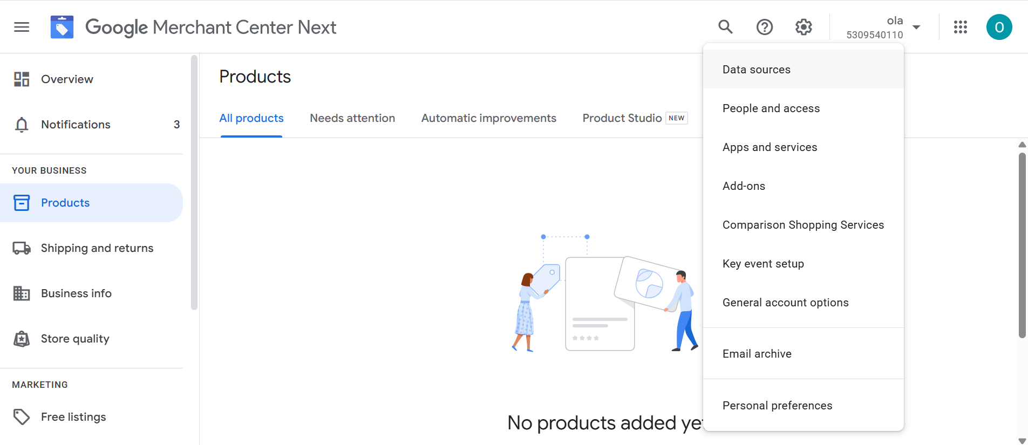Click the main page scrollbar thumb
This screenshot has width=1028, height=445.
pos(1022,245)
